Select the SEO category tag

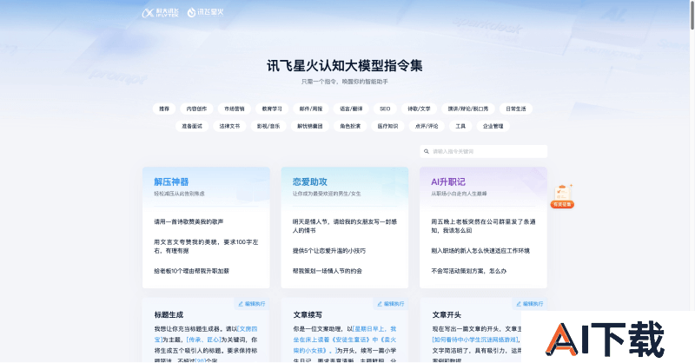(385, 109)
